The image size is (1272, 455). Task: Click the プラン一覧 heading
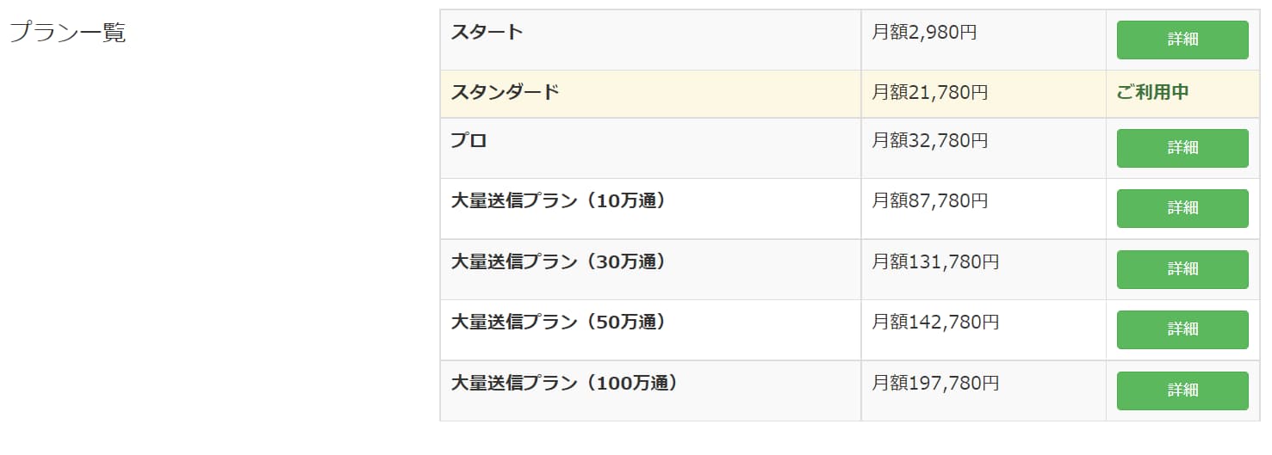click(x=67, y=33)
